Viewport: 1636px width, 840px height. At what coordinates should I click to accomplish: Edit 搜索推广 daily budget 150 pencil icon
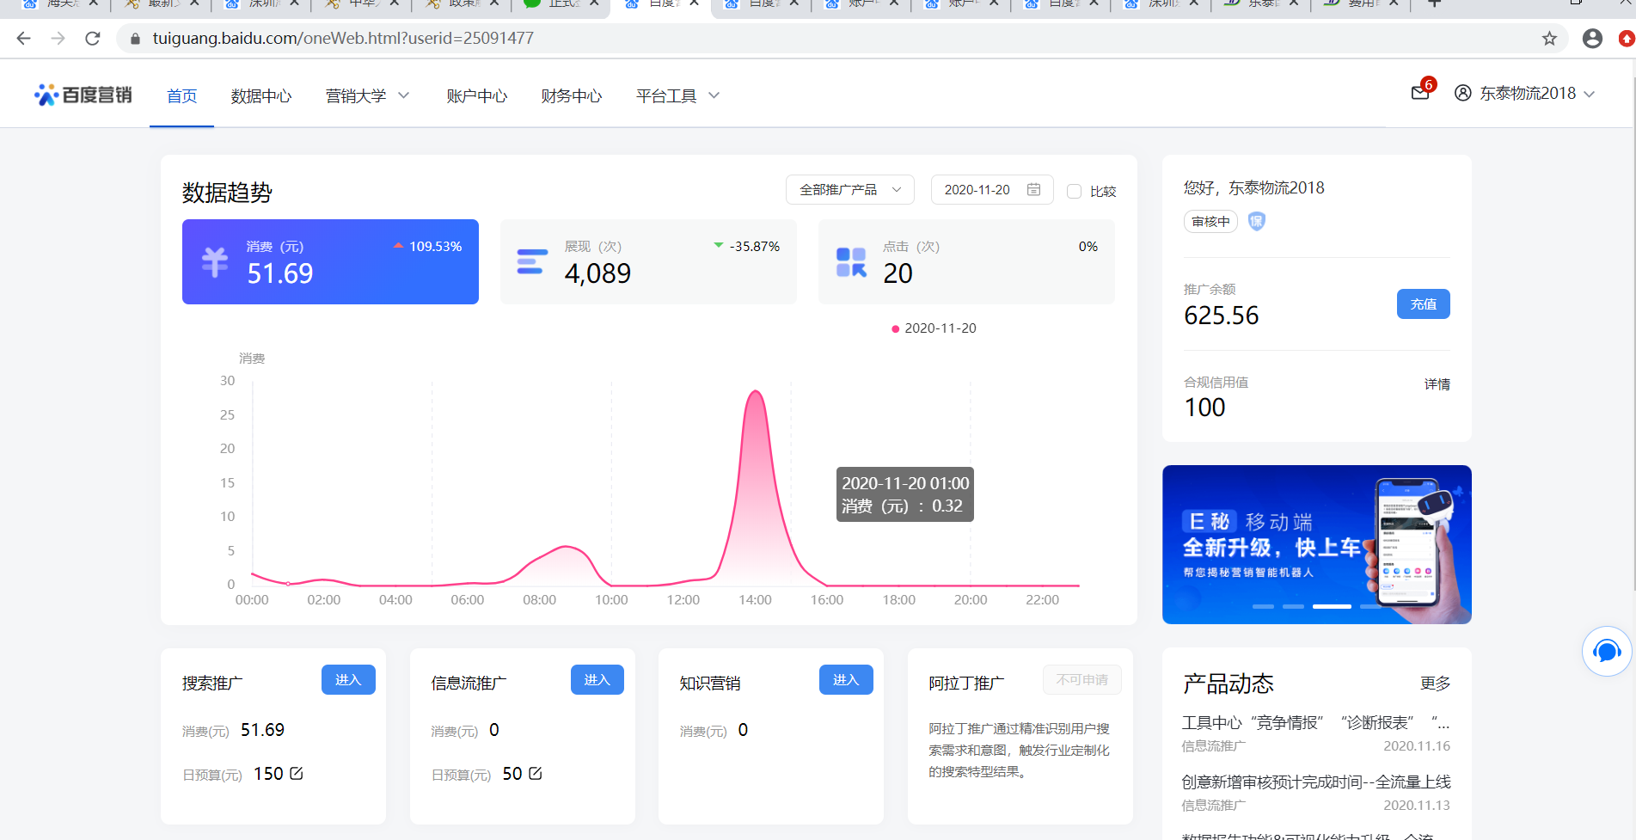(297, 773)
